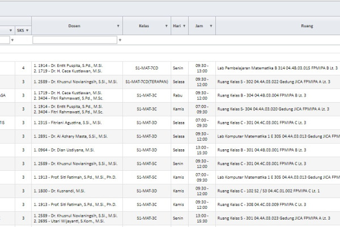The width and height of the screenshot is (340, 227).
Task: Select room Ruang Kelas C - 102 S2 / S3
Action: tap(269, 191)
